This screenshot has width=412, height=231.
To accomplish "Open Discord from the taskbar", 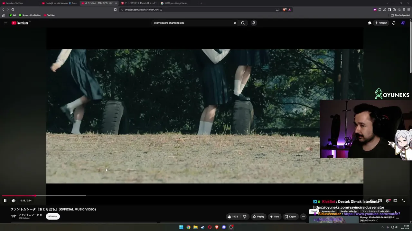I will 224,227.
